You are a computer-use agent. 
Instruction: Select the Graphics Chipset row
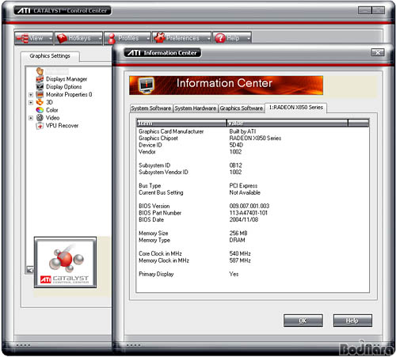[x=253, y=138]
